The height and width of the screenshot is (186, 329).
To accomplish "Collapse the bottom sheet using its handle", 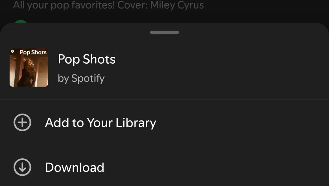I will coord(164,32).
